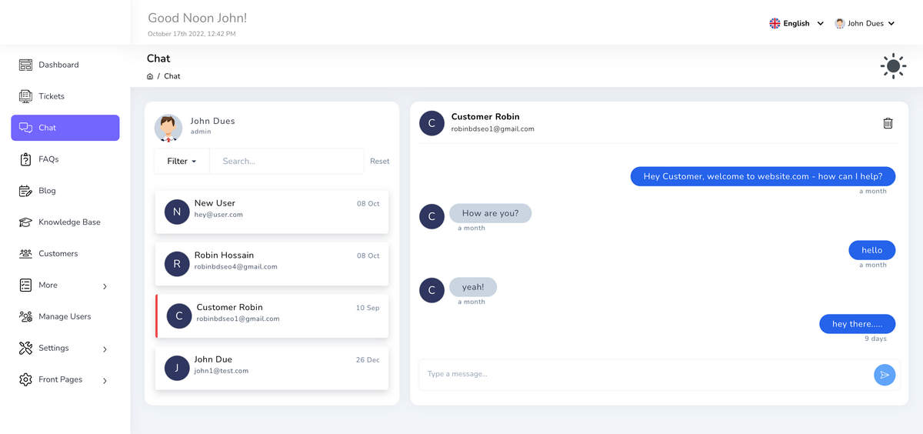Click the Dashboard sidebar icon
Image resolution: width=923 pixels, height=434 pixels.
25,65
